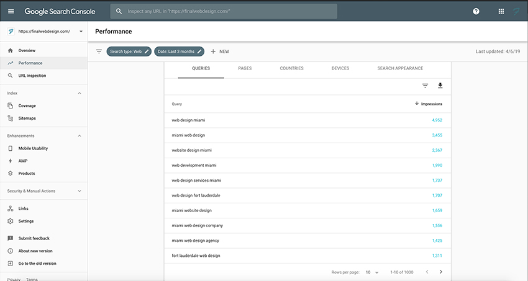The image size is (528, 281).
Task: Sort by the Impressions column header
Action: [429, 104]
